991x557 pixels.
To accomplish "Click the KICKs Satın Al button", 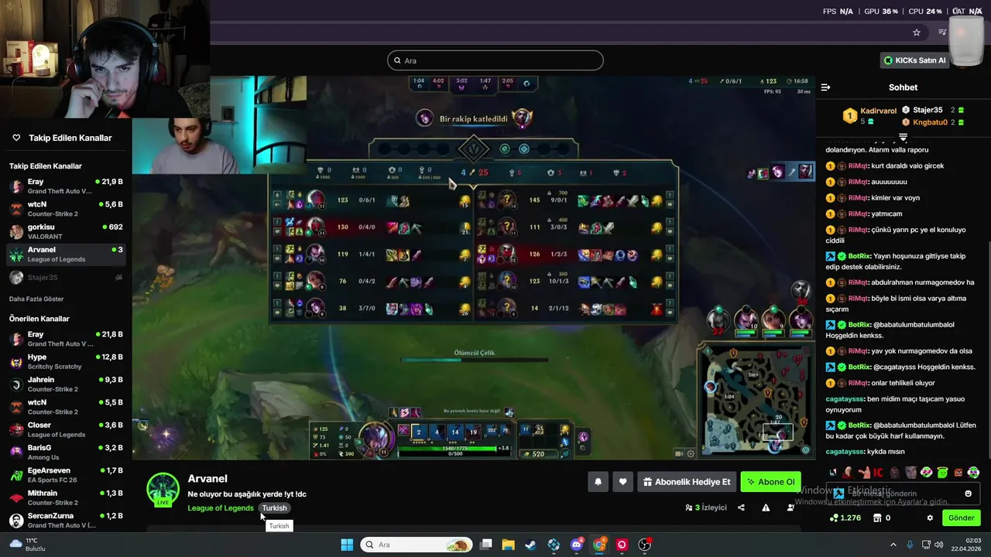I will (x=914, y=60).
